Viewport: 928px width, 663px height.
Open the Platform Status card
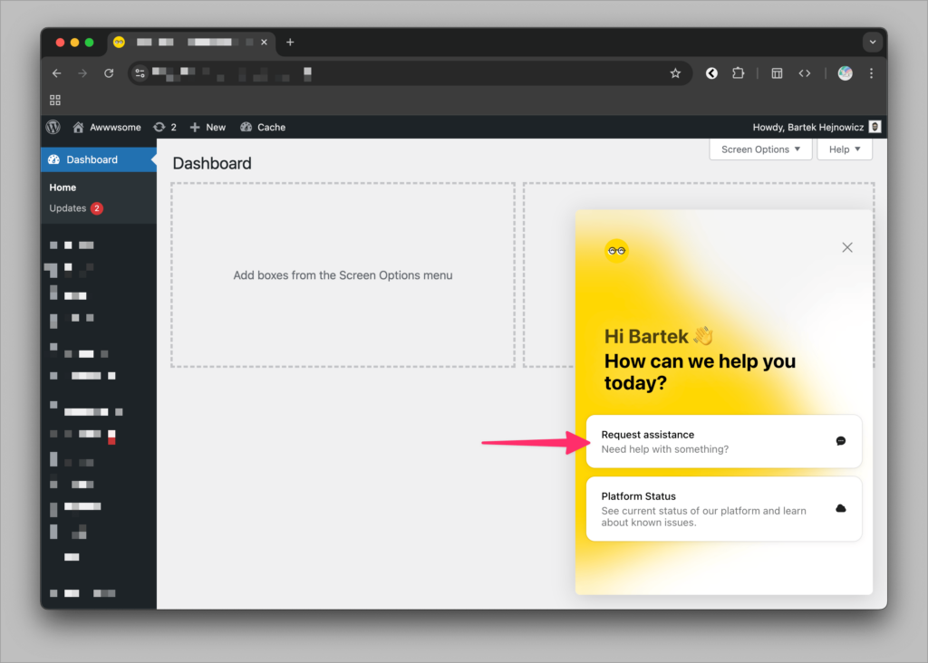[723, 509]
